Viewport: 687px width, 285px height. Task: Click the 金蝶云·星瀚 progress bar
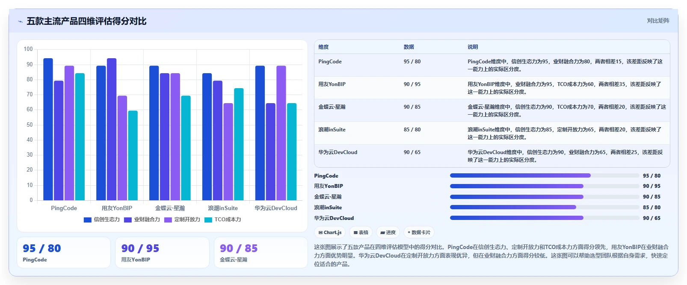[545, 197]
